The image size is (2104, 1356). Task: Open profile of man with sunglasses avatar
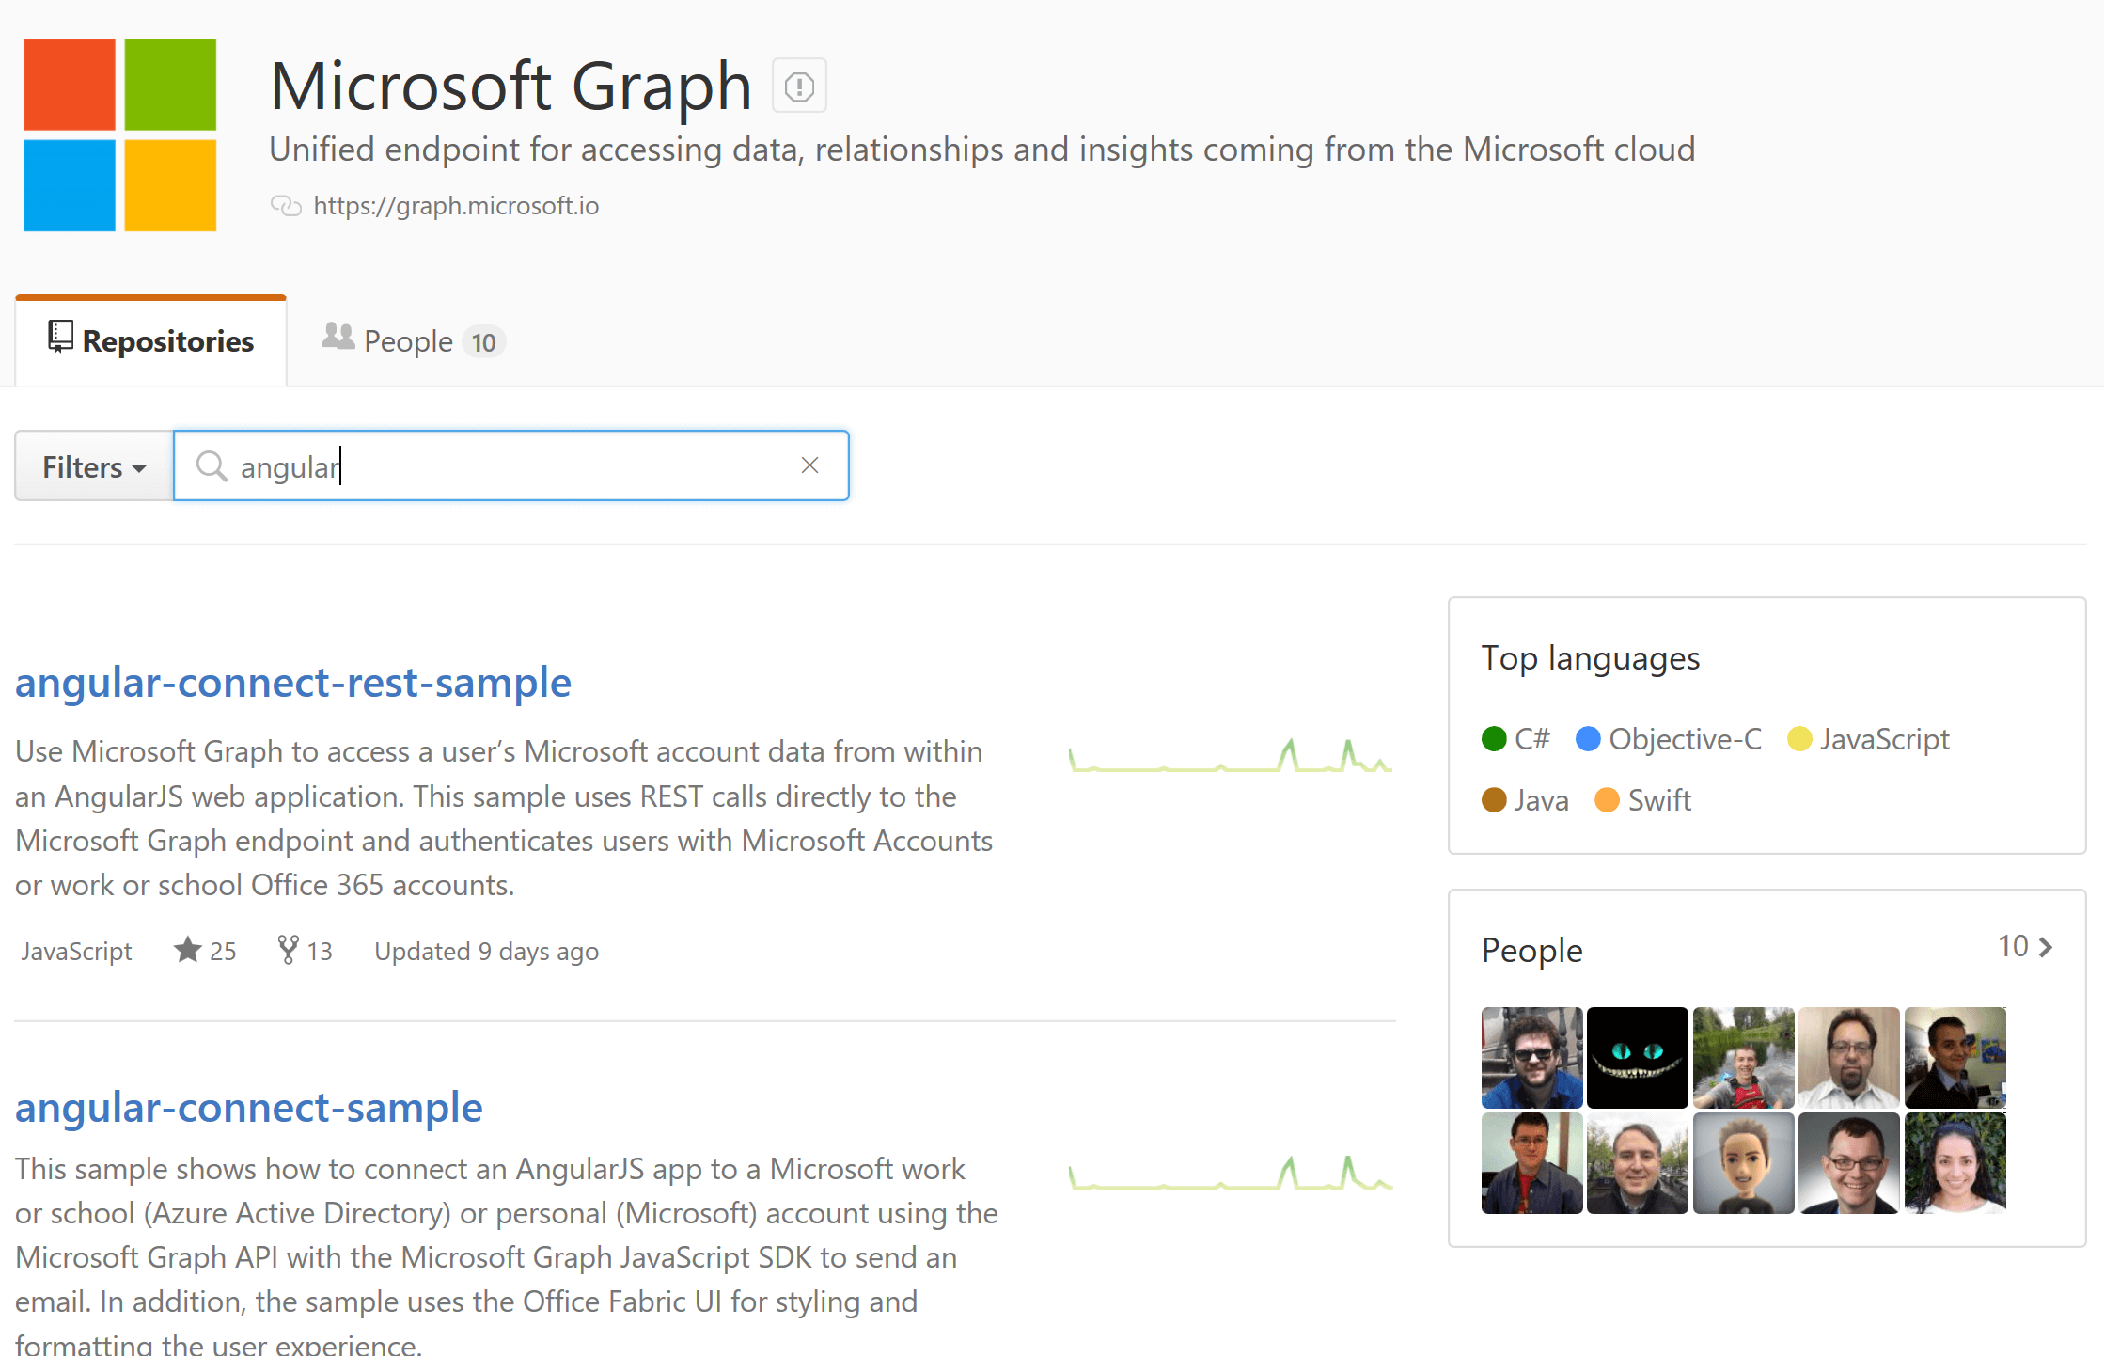pos(1532,1058)
